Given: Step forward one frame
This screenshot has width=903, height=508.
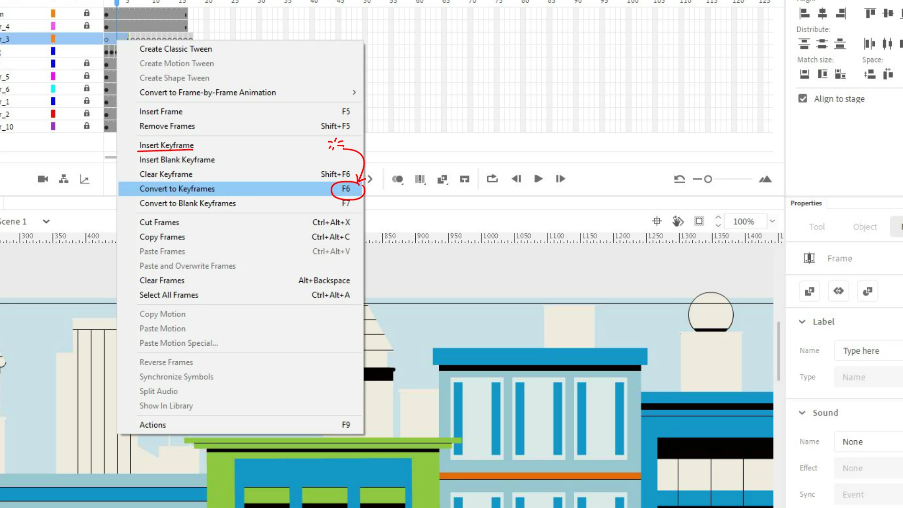Looking at the screenshot, I should [560, 179].
